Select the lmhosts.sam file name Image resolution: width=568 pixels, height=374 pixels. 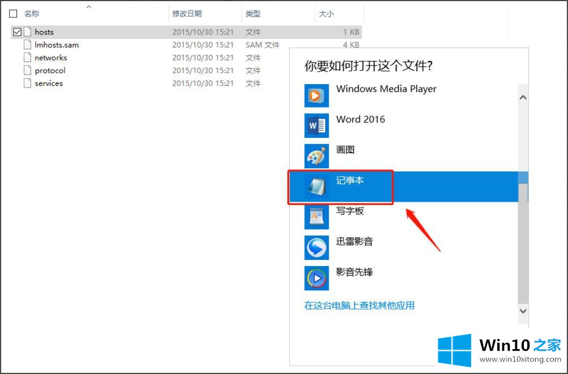[57, 45]
